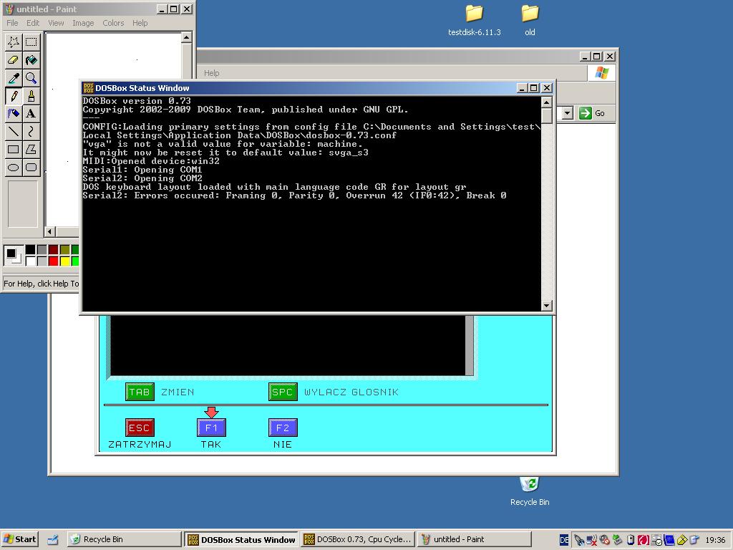Select the old folder on desktop
This screenshot has height=550, width=733.
(530, 20)
